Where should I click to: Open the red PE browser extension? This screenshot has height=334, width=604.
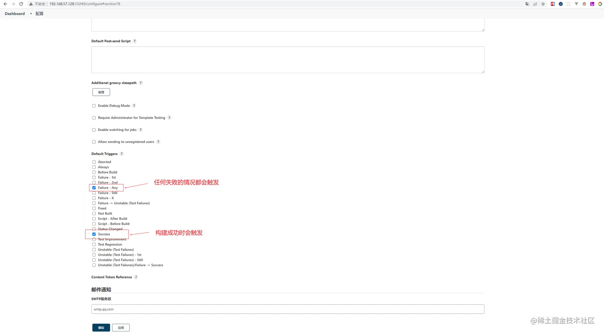(553, 4)
